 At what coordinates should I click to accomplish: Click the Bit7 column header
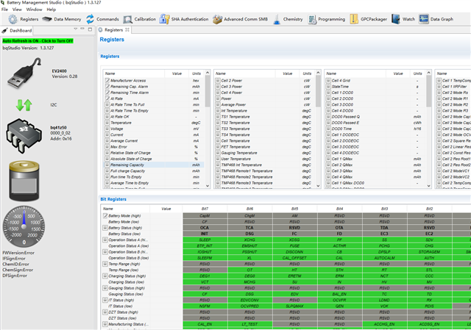205,209
